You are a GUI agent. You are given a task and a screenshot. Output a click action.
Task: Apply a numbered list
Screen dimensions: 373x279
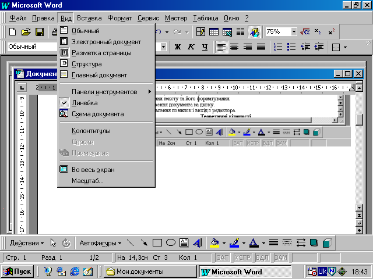(x=278, y=47)
